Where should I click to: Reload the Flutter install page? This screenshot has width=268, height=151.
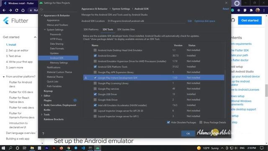17,10
